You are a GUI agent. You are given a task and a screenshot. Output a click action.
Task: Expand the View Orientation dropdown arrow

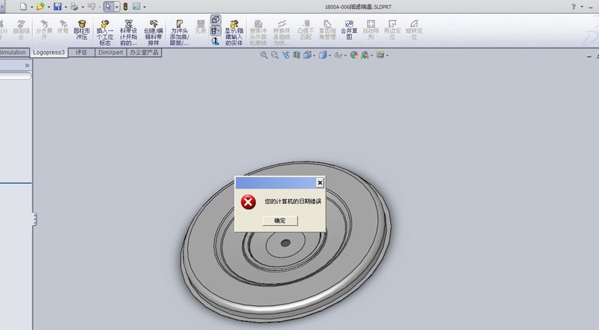tap(314, 55)
